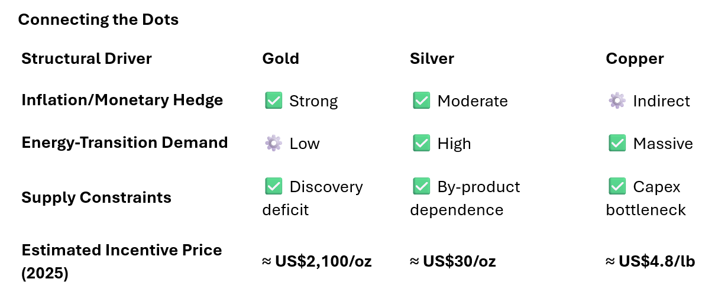Image resolution: width=702 pixels, height=282 pixels.
Task: Click the checkmark before By-product dependence
Action: click(421, 186)
